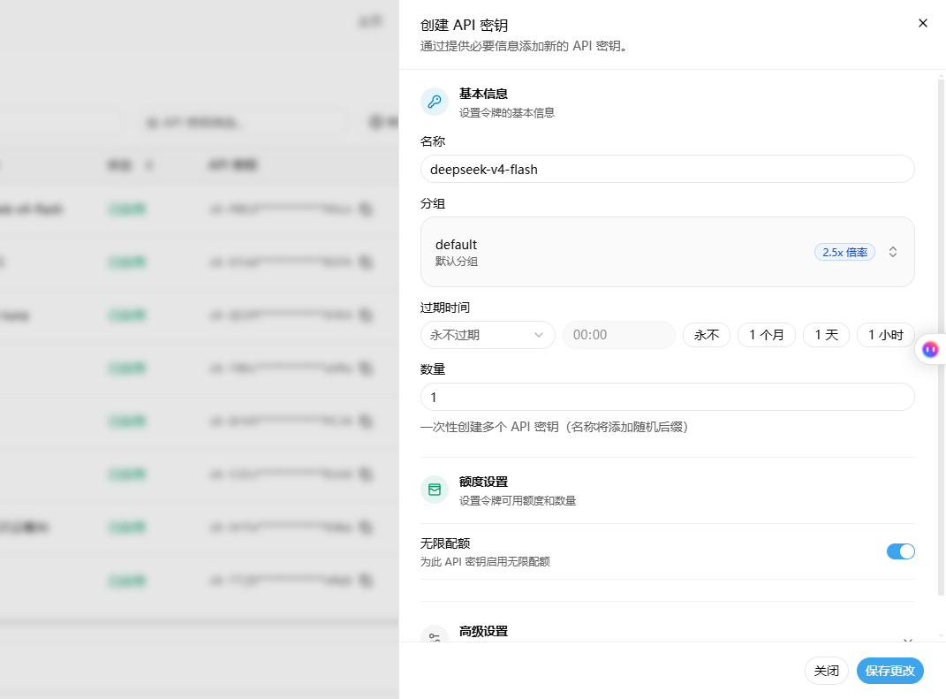
Task: Choose the 永不 expiration preset
Action: 707,335
